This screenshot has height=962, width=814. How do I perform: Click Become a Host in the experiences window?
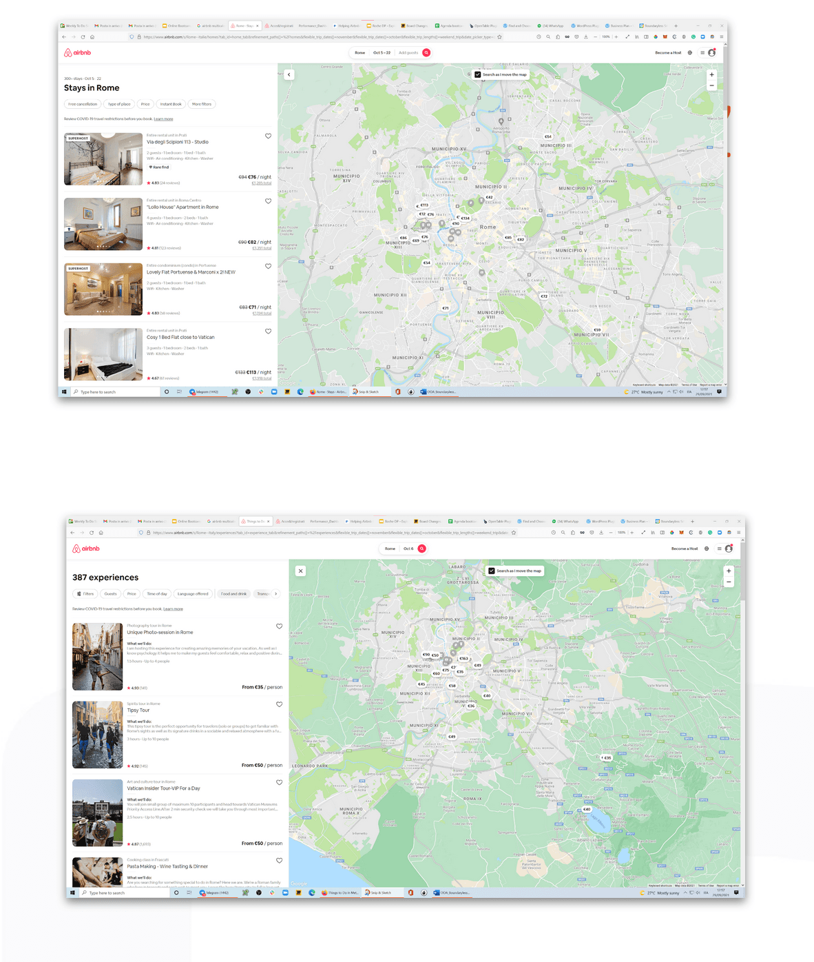click(x=685, y=549)
